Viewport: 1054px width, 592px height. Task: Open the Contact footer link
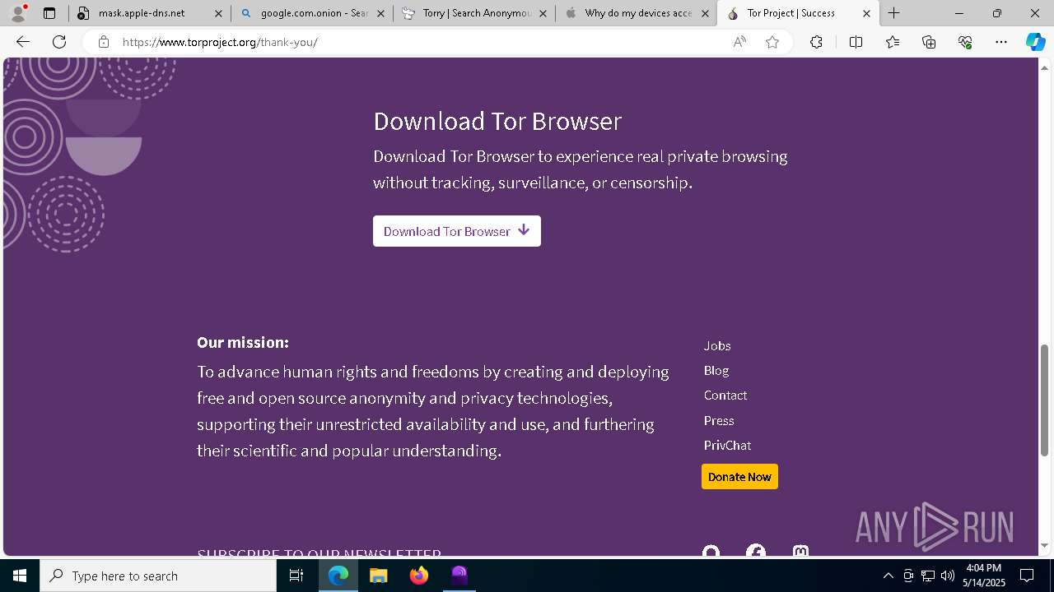(x=725, y=395)
